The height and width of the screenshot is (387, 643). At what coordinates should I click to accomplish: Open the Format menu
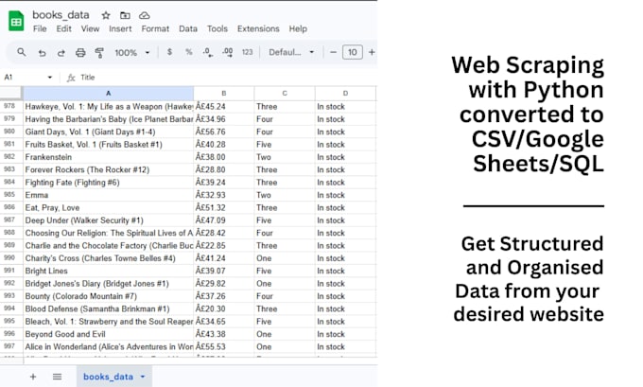tap(155, 28)
